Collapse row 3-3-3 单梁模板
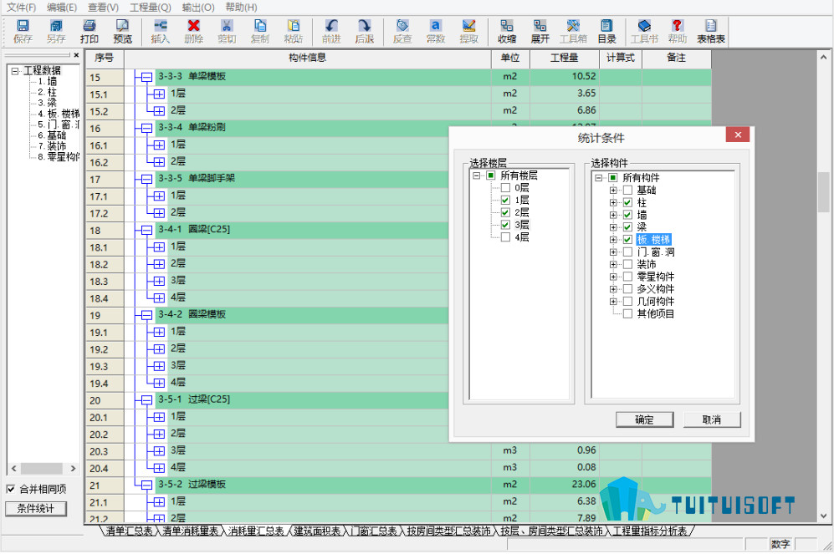The width and height of the screenshot is (834, 554). pyautogui.click(x=146, y=78)
